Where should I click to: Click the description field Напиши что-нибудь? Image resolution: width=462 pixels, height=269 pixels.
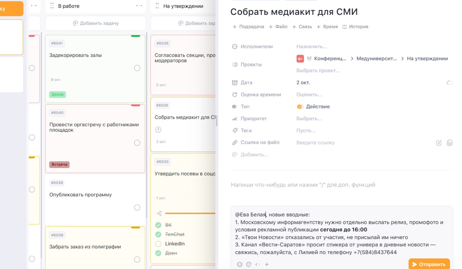(x=303, y=185)
